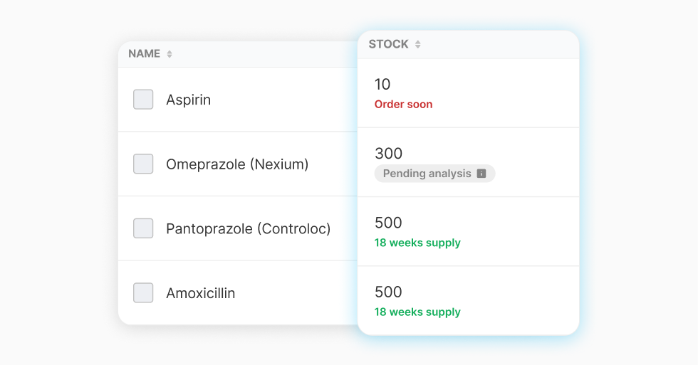Enable the Amoxicillin checkbox

143,292
